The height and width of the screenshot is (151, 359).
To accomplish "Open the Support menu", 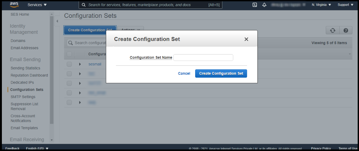I will (x=345, y=5).
